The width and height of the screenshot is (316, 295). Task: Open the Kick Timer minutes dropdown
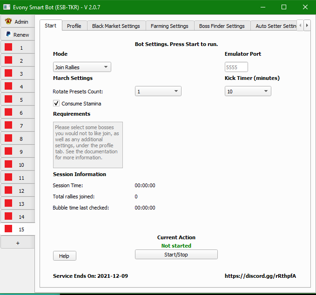point(248,92)
